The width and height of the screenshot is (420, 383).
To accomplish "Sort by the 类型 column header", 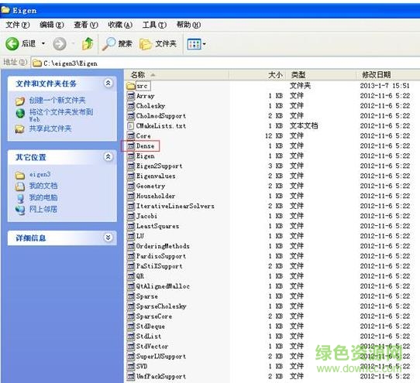I will [x=321, y=74].
